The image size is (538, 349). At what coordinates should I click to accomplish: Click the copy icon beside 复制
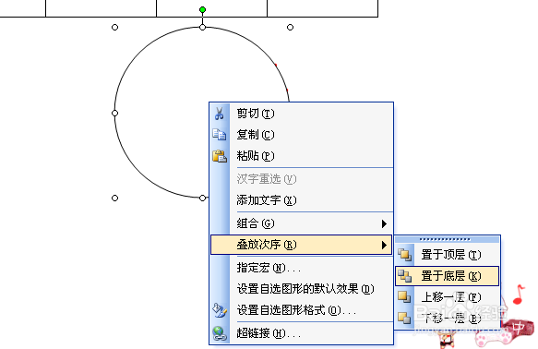click(x=220, y=135)
